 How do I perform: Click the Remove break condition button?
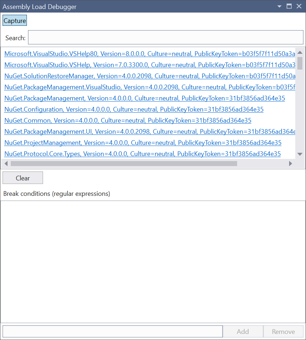(283, 331)
